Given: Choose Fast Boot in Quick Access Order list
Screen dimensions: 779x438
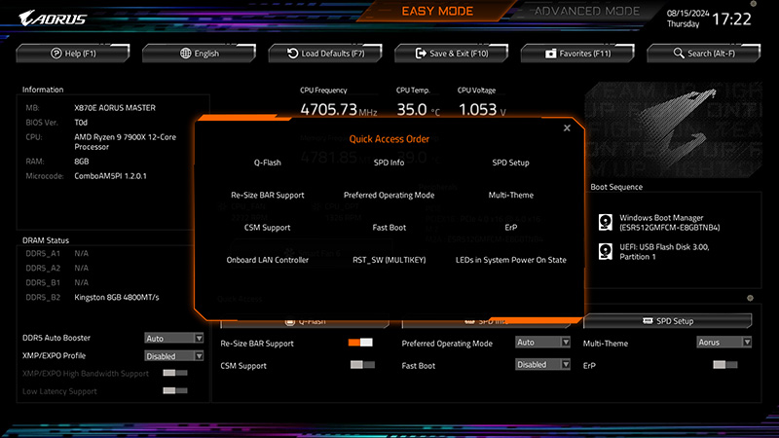Looking at the screenshot, I should click(389, 228).
